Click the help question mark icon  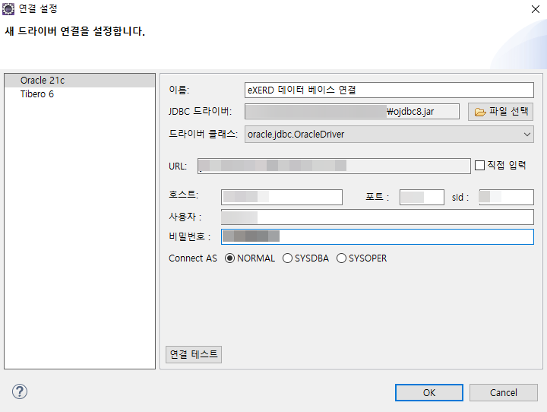tap(20, 391)
